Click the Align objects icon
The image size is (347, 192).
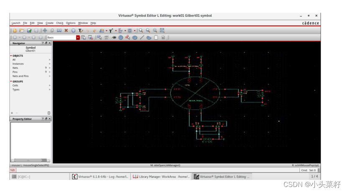coord(120,30)
